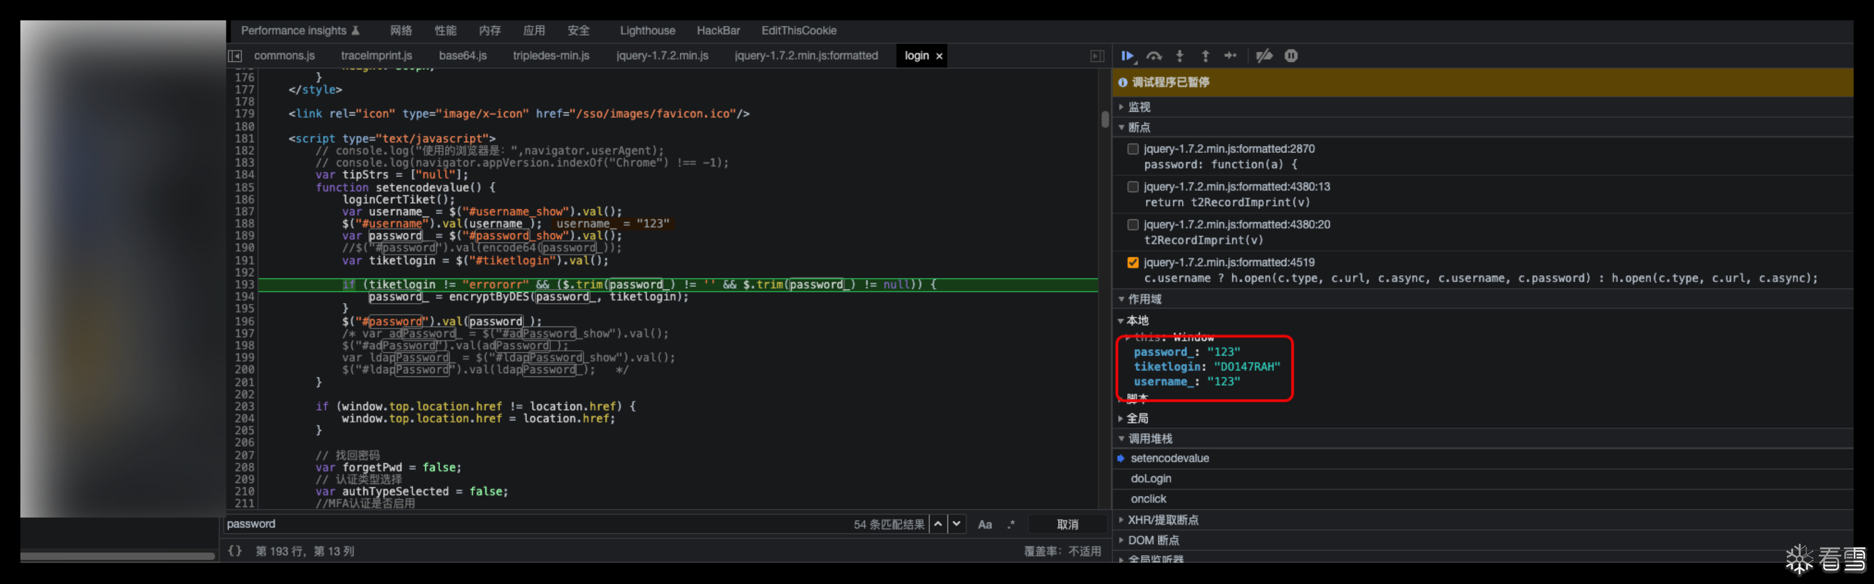The height and width of the screenshot is (584, 1874).
Task: Click the step out arrow icon
Action: 1205,56
